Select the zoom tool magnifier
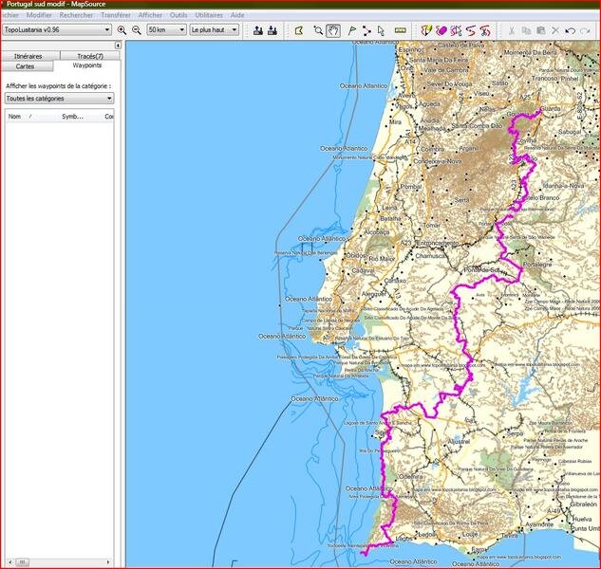 tap(318, 30)
